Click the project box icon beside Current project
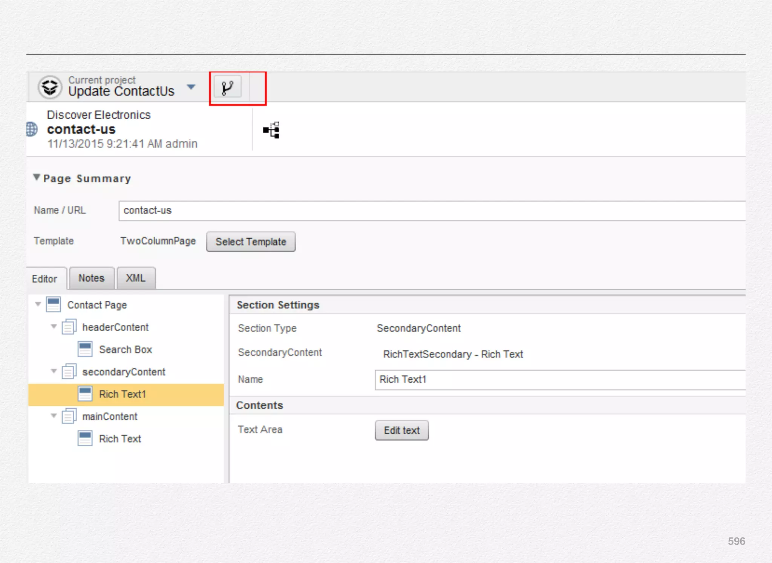Viewport: 772px width, 563px height. 50,87
